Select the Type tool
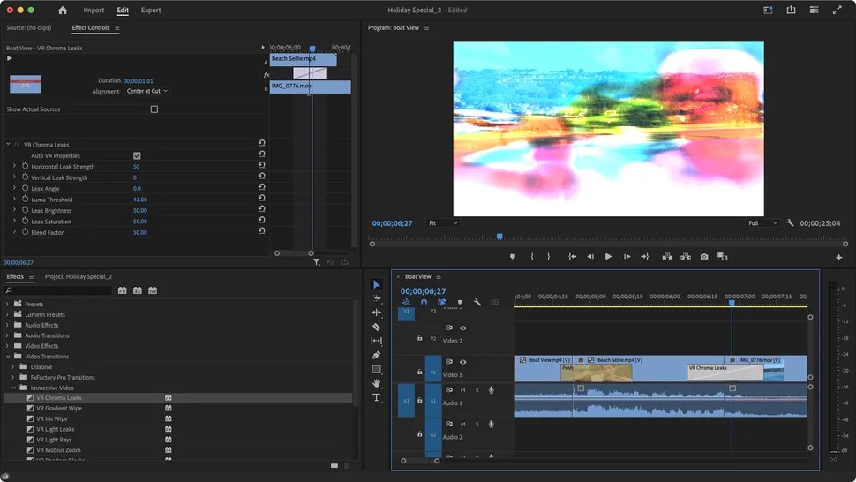Viewport: 856px width, 482px height. [377, 397]
